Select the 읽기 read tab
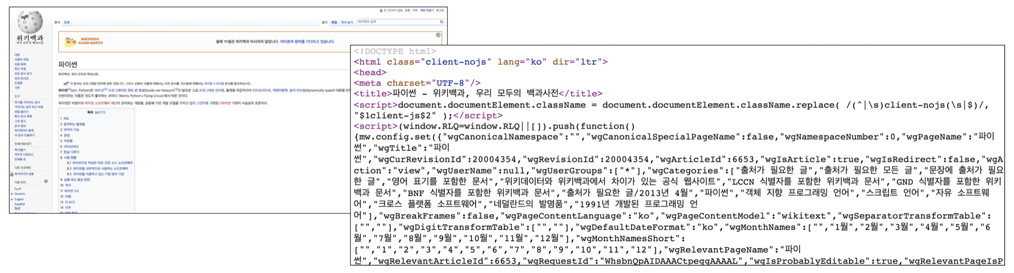This screenshot has height=273, width=1014. pos(324,22)
